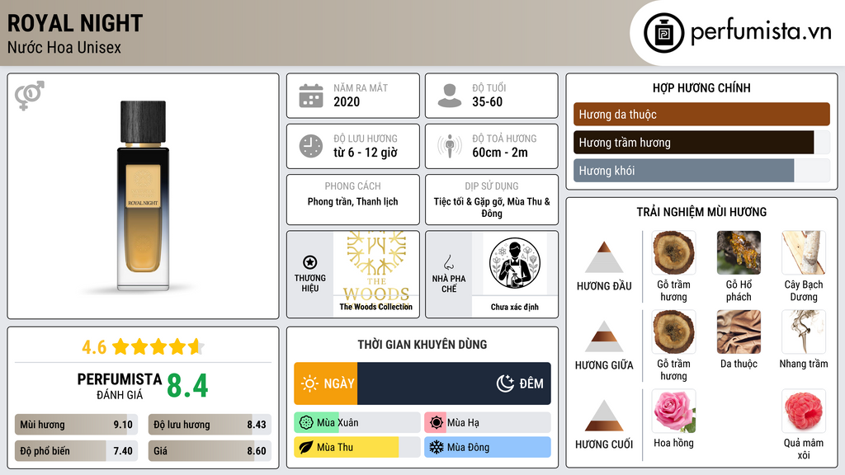Click the unisex gender symbol icon

[x=30, y=96]
